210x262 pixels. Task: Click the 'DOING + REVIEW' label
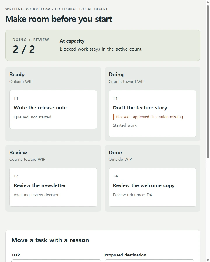(x=31, y=40)
